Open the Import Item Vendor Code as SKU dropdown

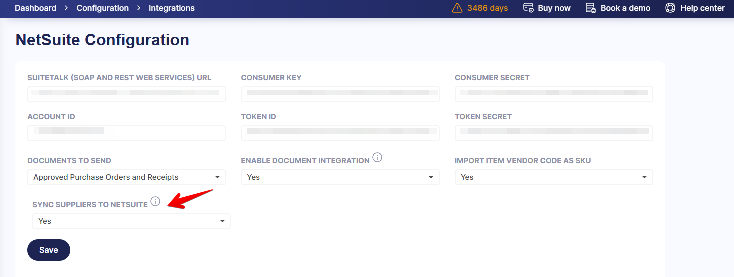tap(554, 177)
